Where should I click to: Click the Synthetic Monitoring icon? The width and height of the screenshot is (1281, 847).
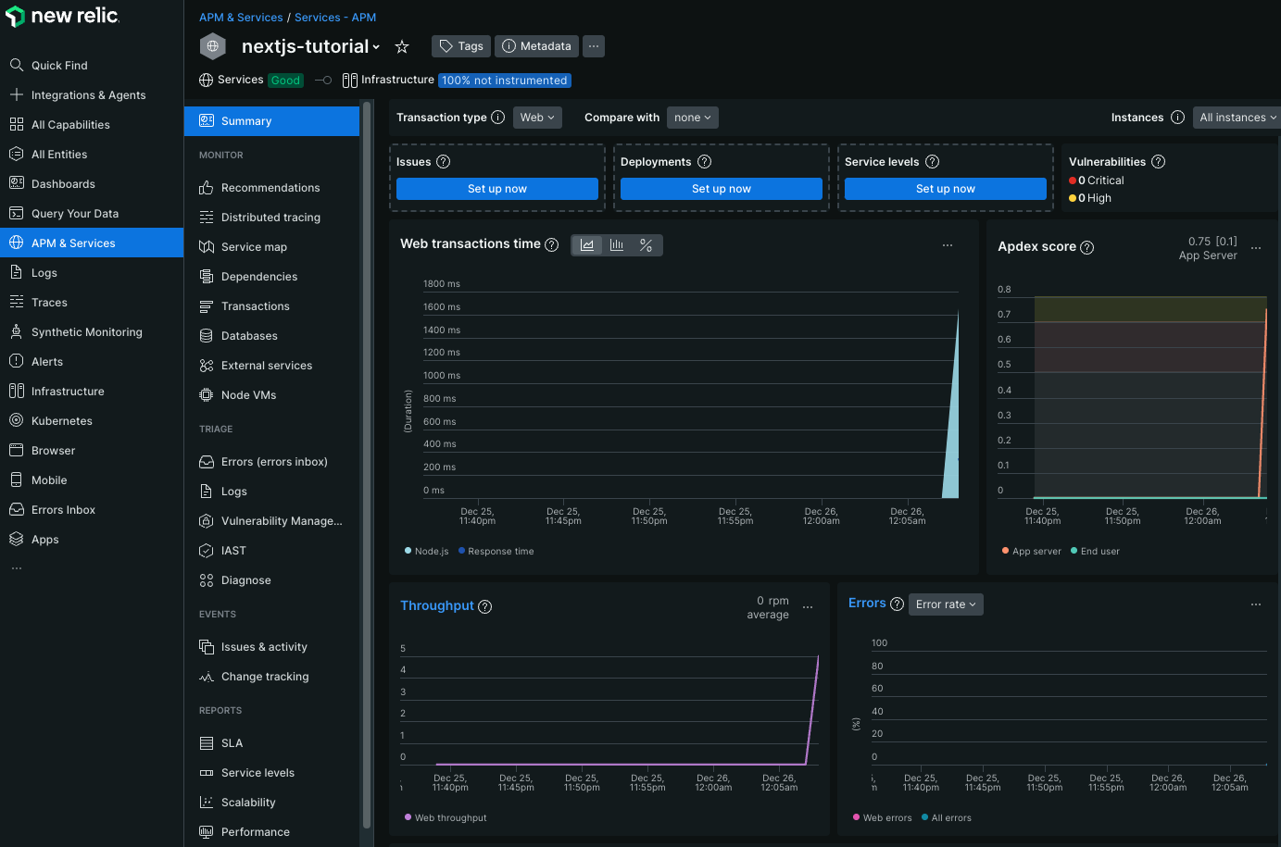[16, 331]
